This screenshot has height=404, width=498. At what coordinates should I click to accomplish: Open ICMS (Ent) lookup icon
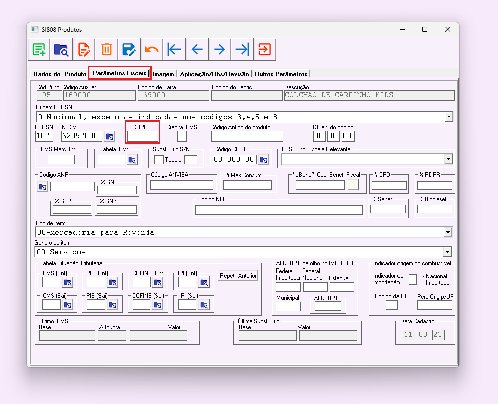68,282
